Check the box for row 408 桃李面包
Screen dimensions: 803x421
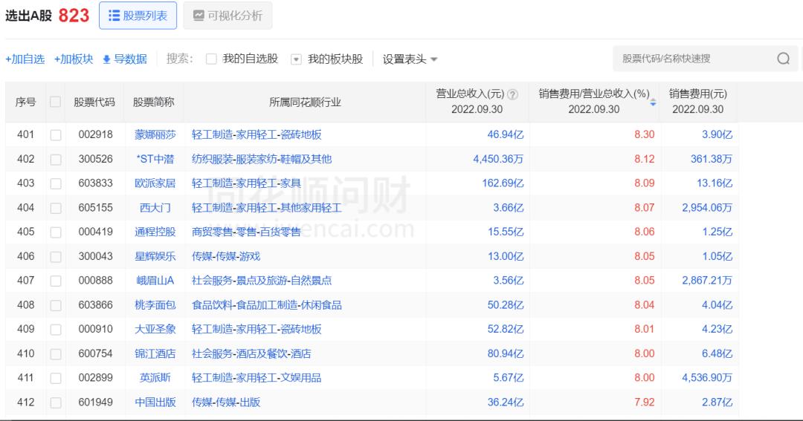(x=56, y=305)
